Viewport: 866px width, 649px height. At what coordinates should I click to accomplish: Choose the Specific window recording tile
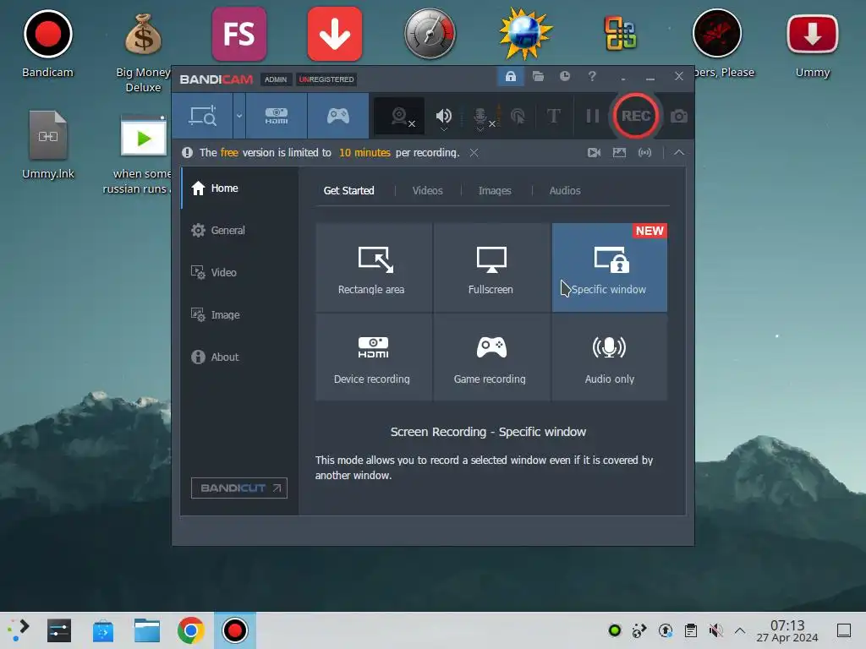(609, 268)
